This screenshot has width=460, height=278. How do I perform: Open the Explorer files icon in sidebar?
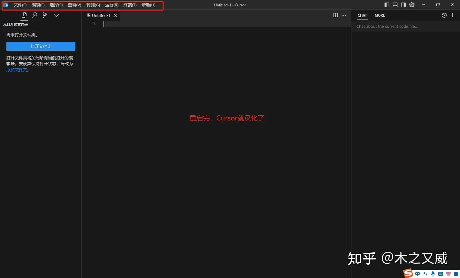click(x=24, y=15)
